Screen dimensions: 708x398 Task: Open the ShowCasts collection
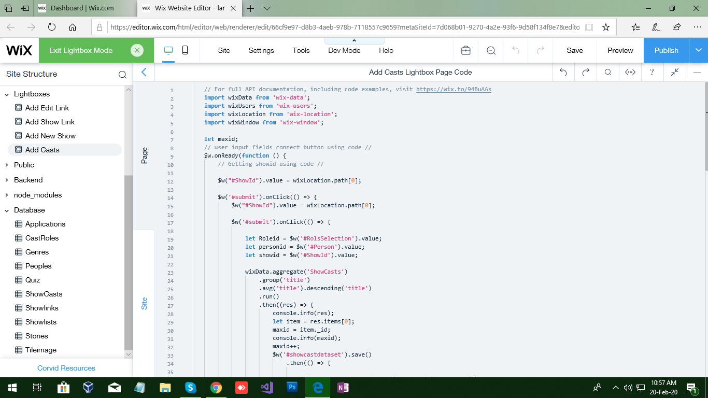[44, 294]
